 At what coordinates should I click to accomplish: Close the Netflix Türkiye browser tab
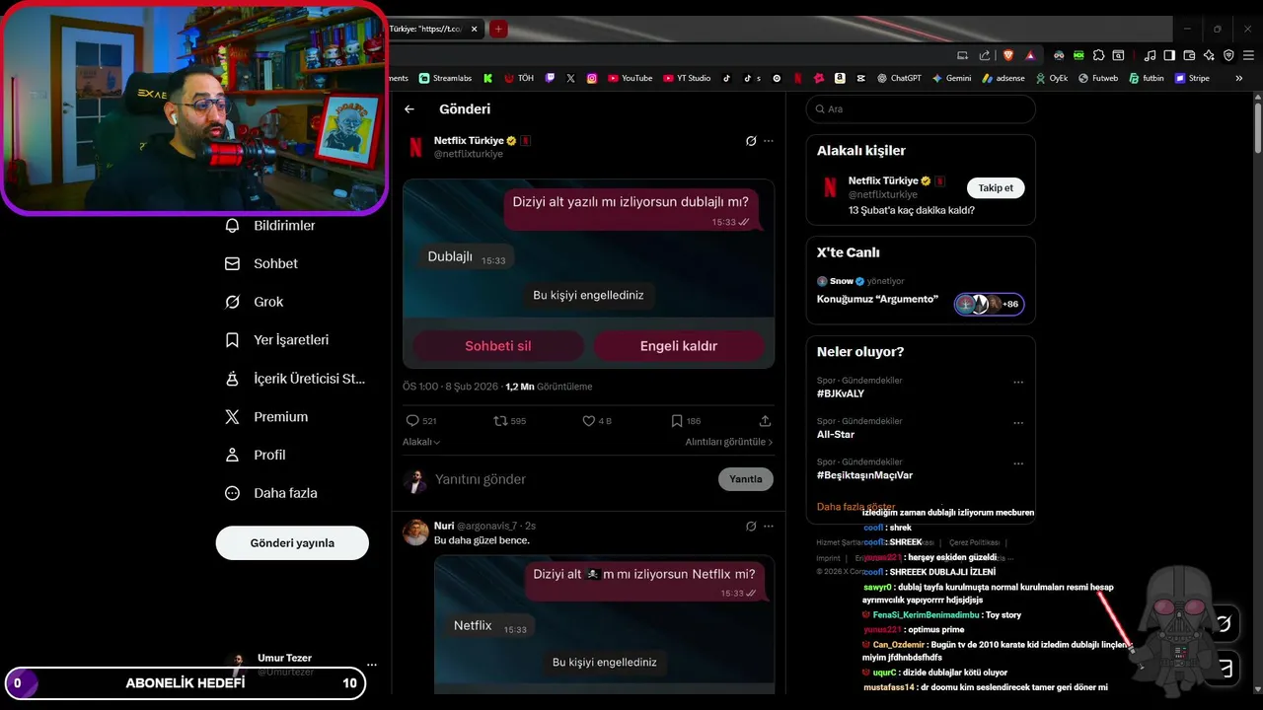tap(474, 29)
